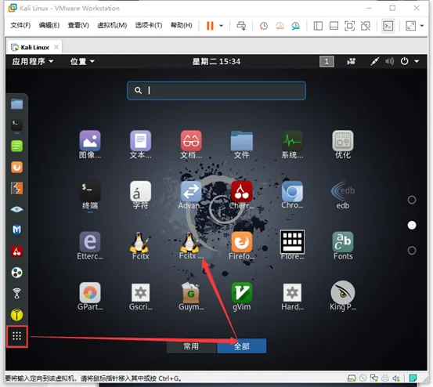Open Metasploit from the dock
This screenshot has height=387, width=433.
(17, 230)
